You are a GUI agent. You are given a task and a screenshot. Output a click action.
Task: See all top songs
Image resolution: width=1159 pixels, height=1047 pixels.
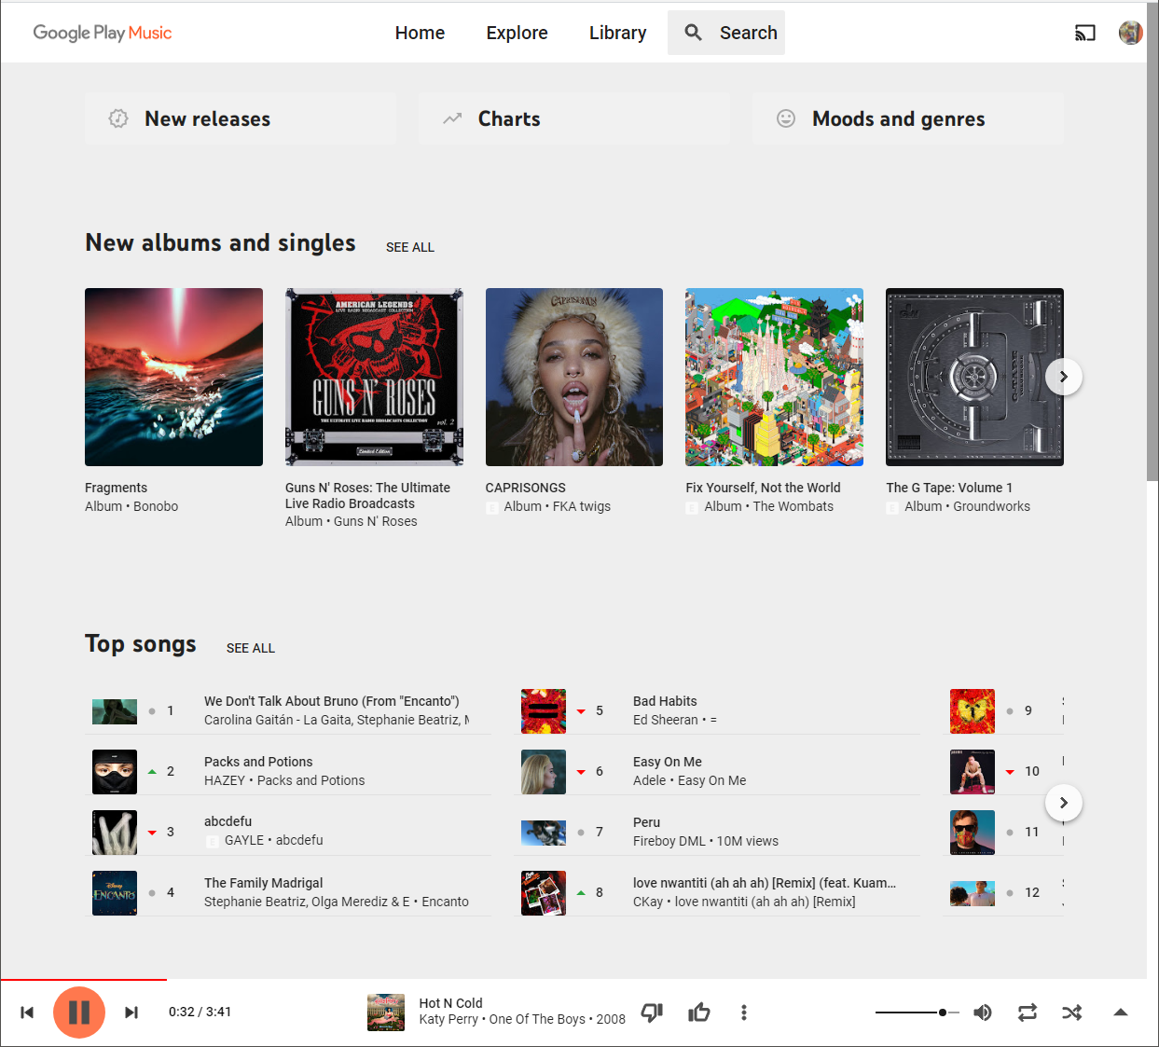pyautogui.click(x=251, y=648)
